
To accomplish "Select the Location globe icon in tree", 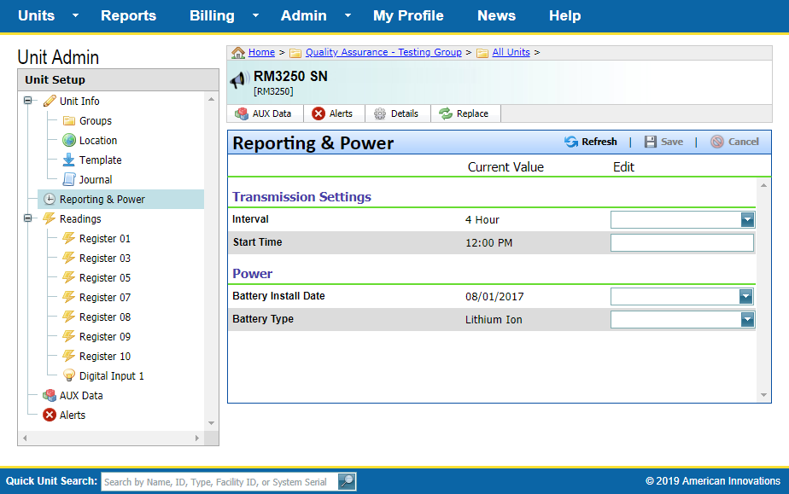I will point(69,140).
